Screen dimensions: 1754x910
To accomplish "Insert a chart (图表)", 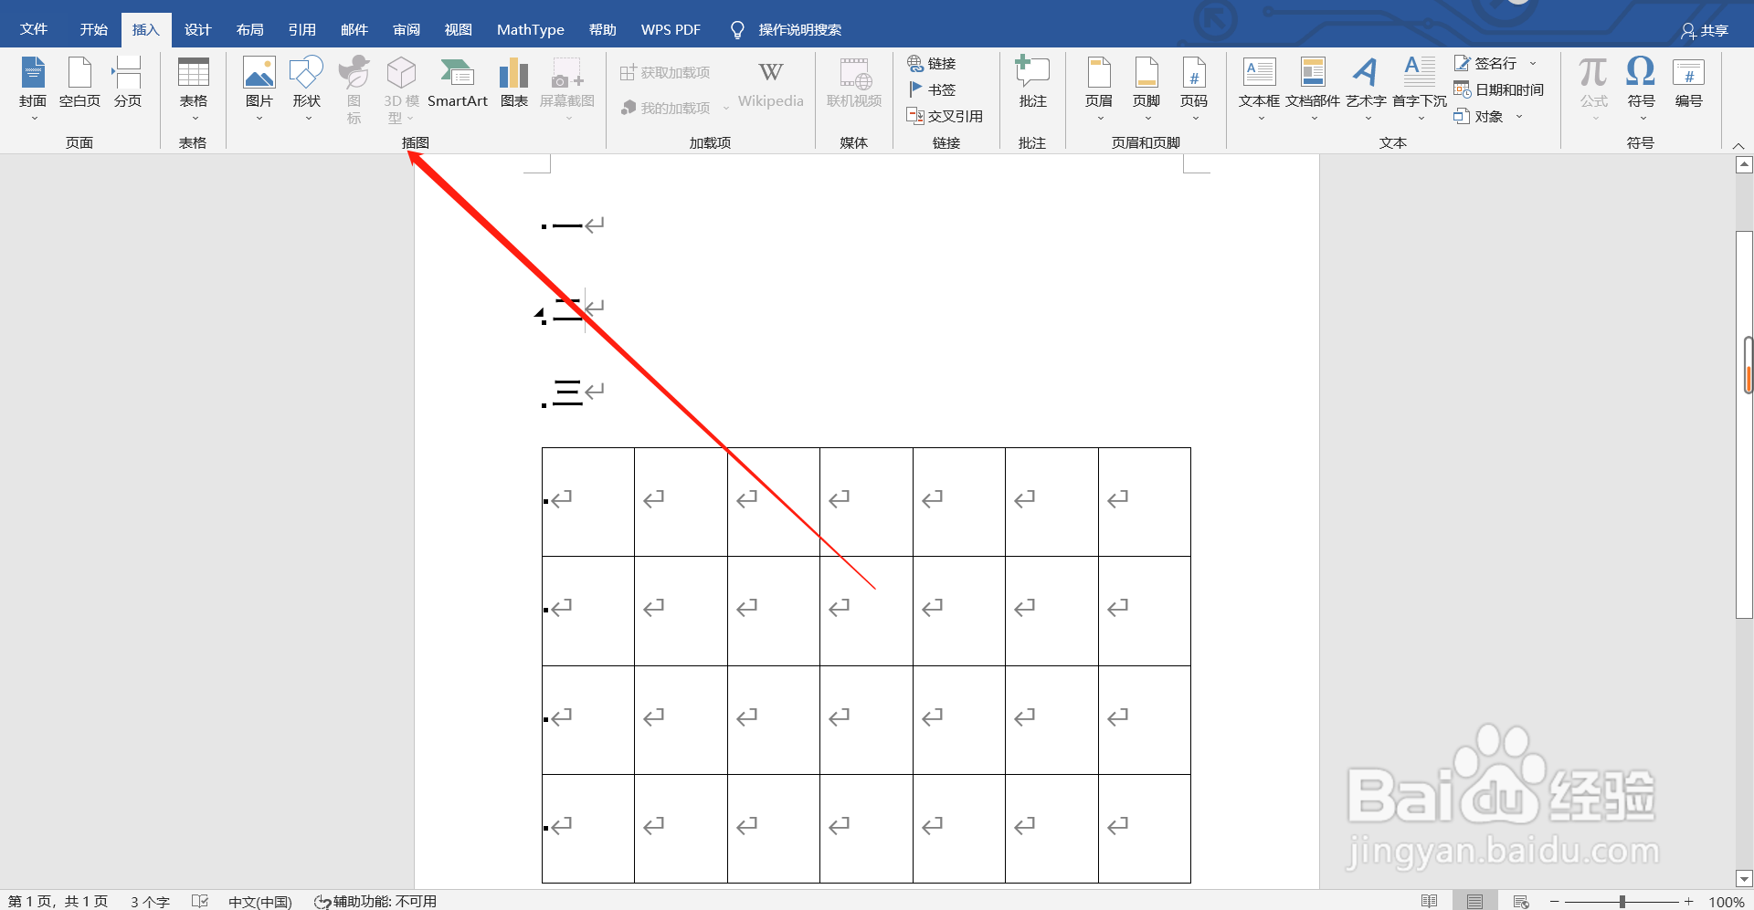I will (514, 83).
